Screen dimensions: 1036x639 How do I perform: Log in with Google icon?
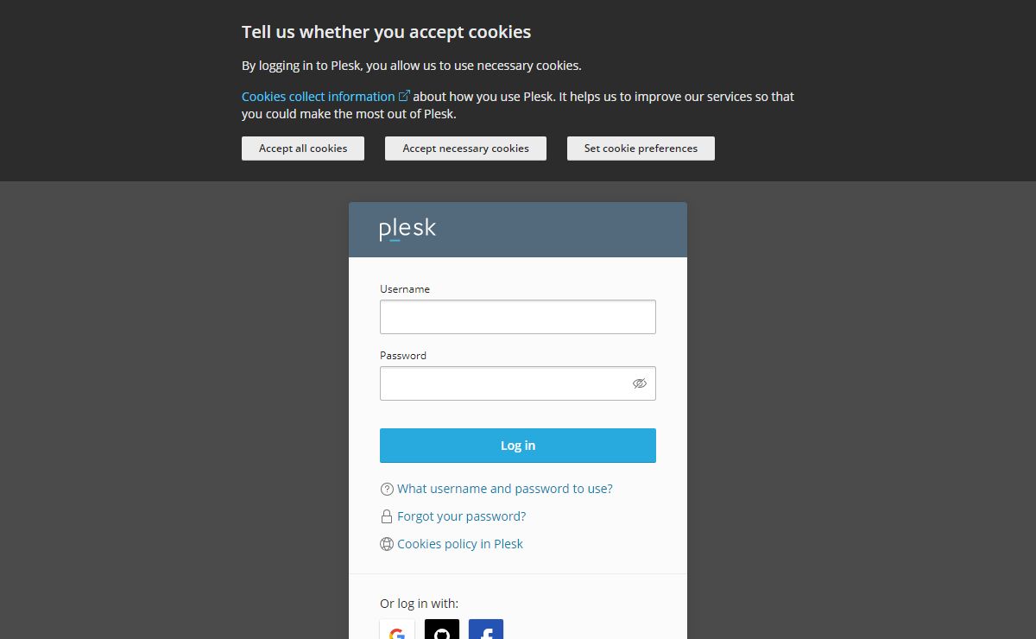point(397,632)
